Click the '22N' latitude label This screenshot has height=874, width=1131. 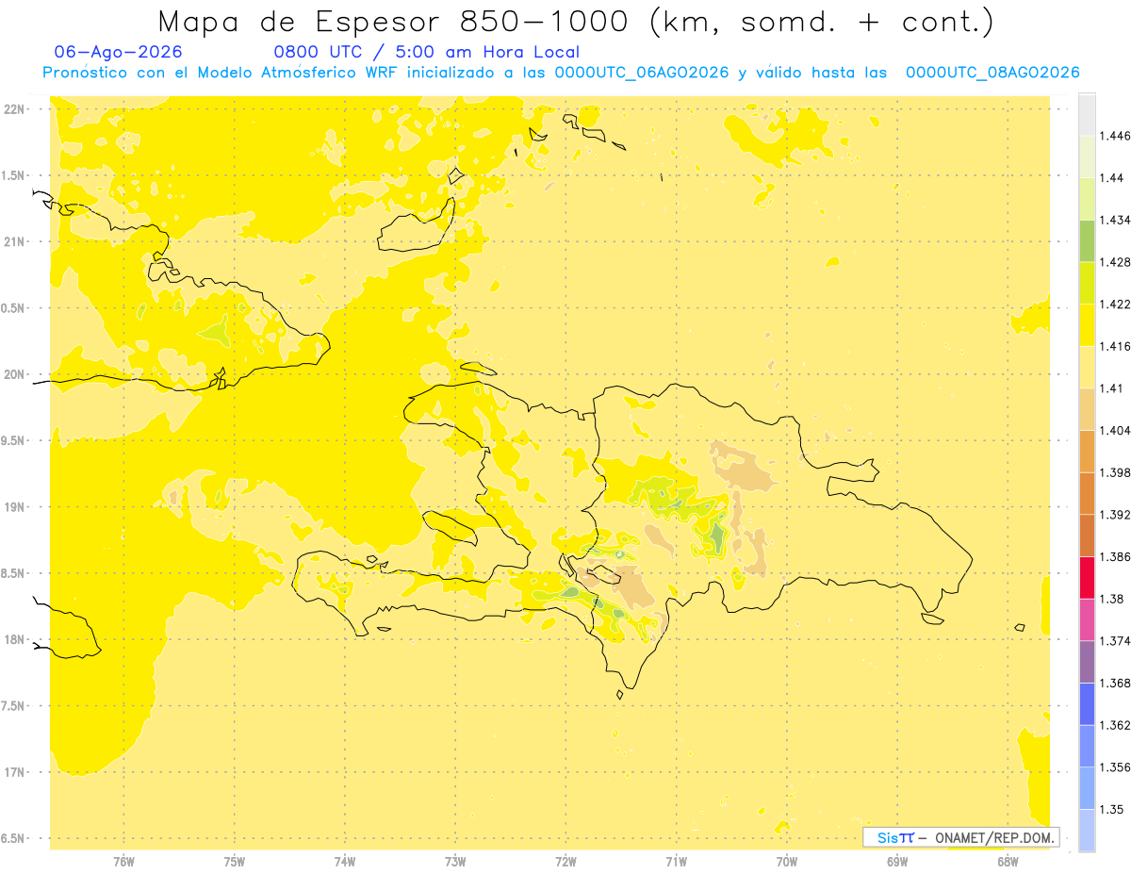tap(16, 109)
